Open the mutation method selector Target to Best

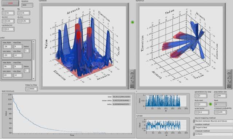click(x=213, y=128)
